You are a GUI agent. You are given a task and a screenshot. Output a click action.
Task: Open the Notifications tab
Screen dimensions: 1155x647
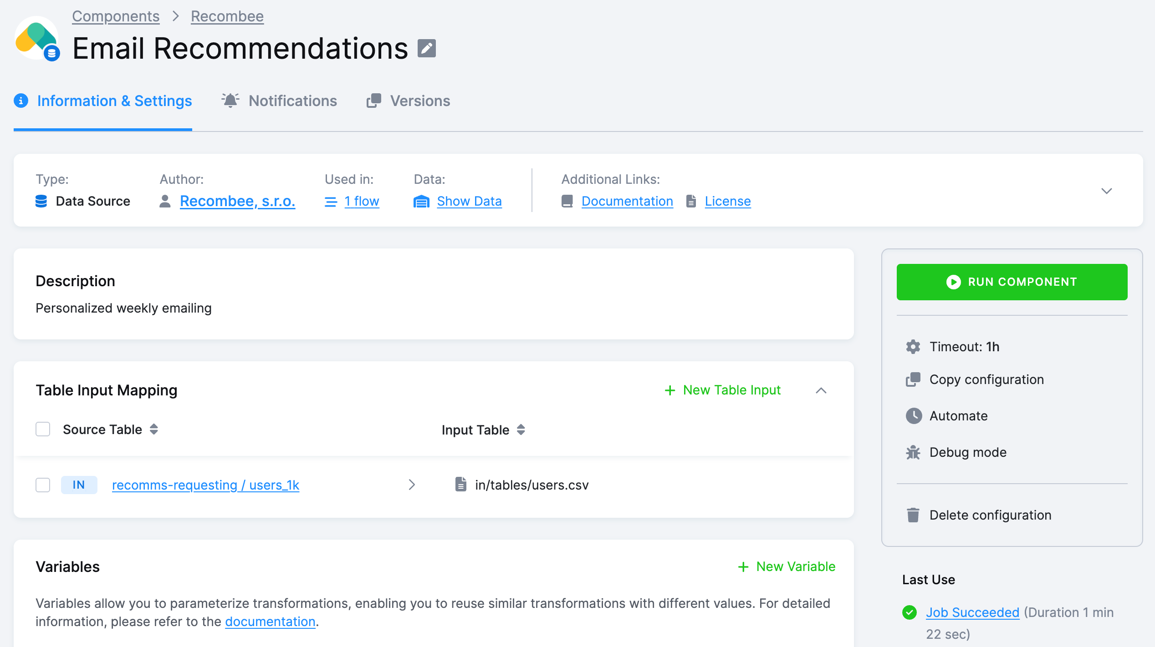pos(279,101)
